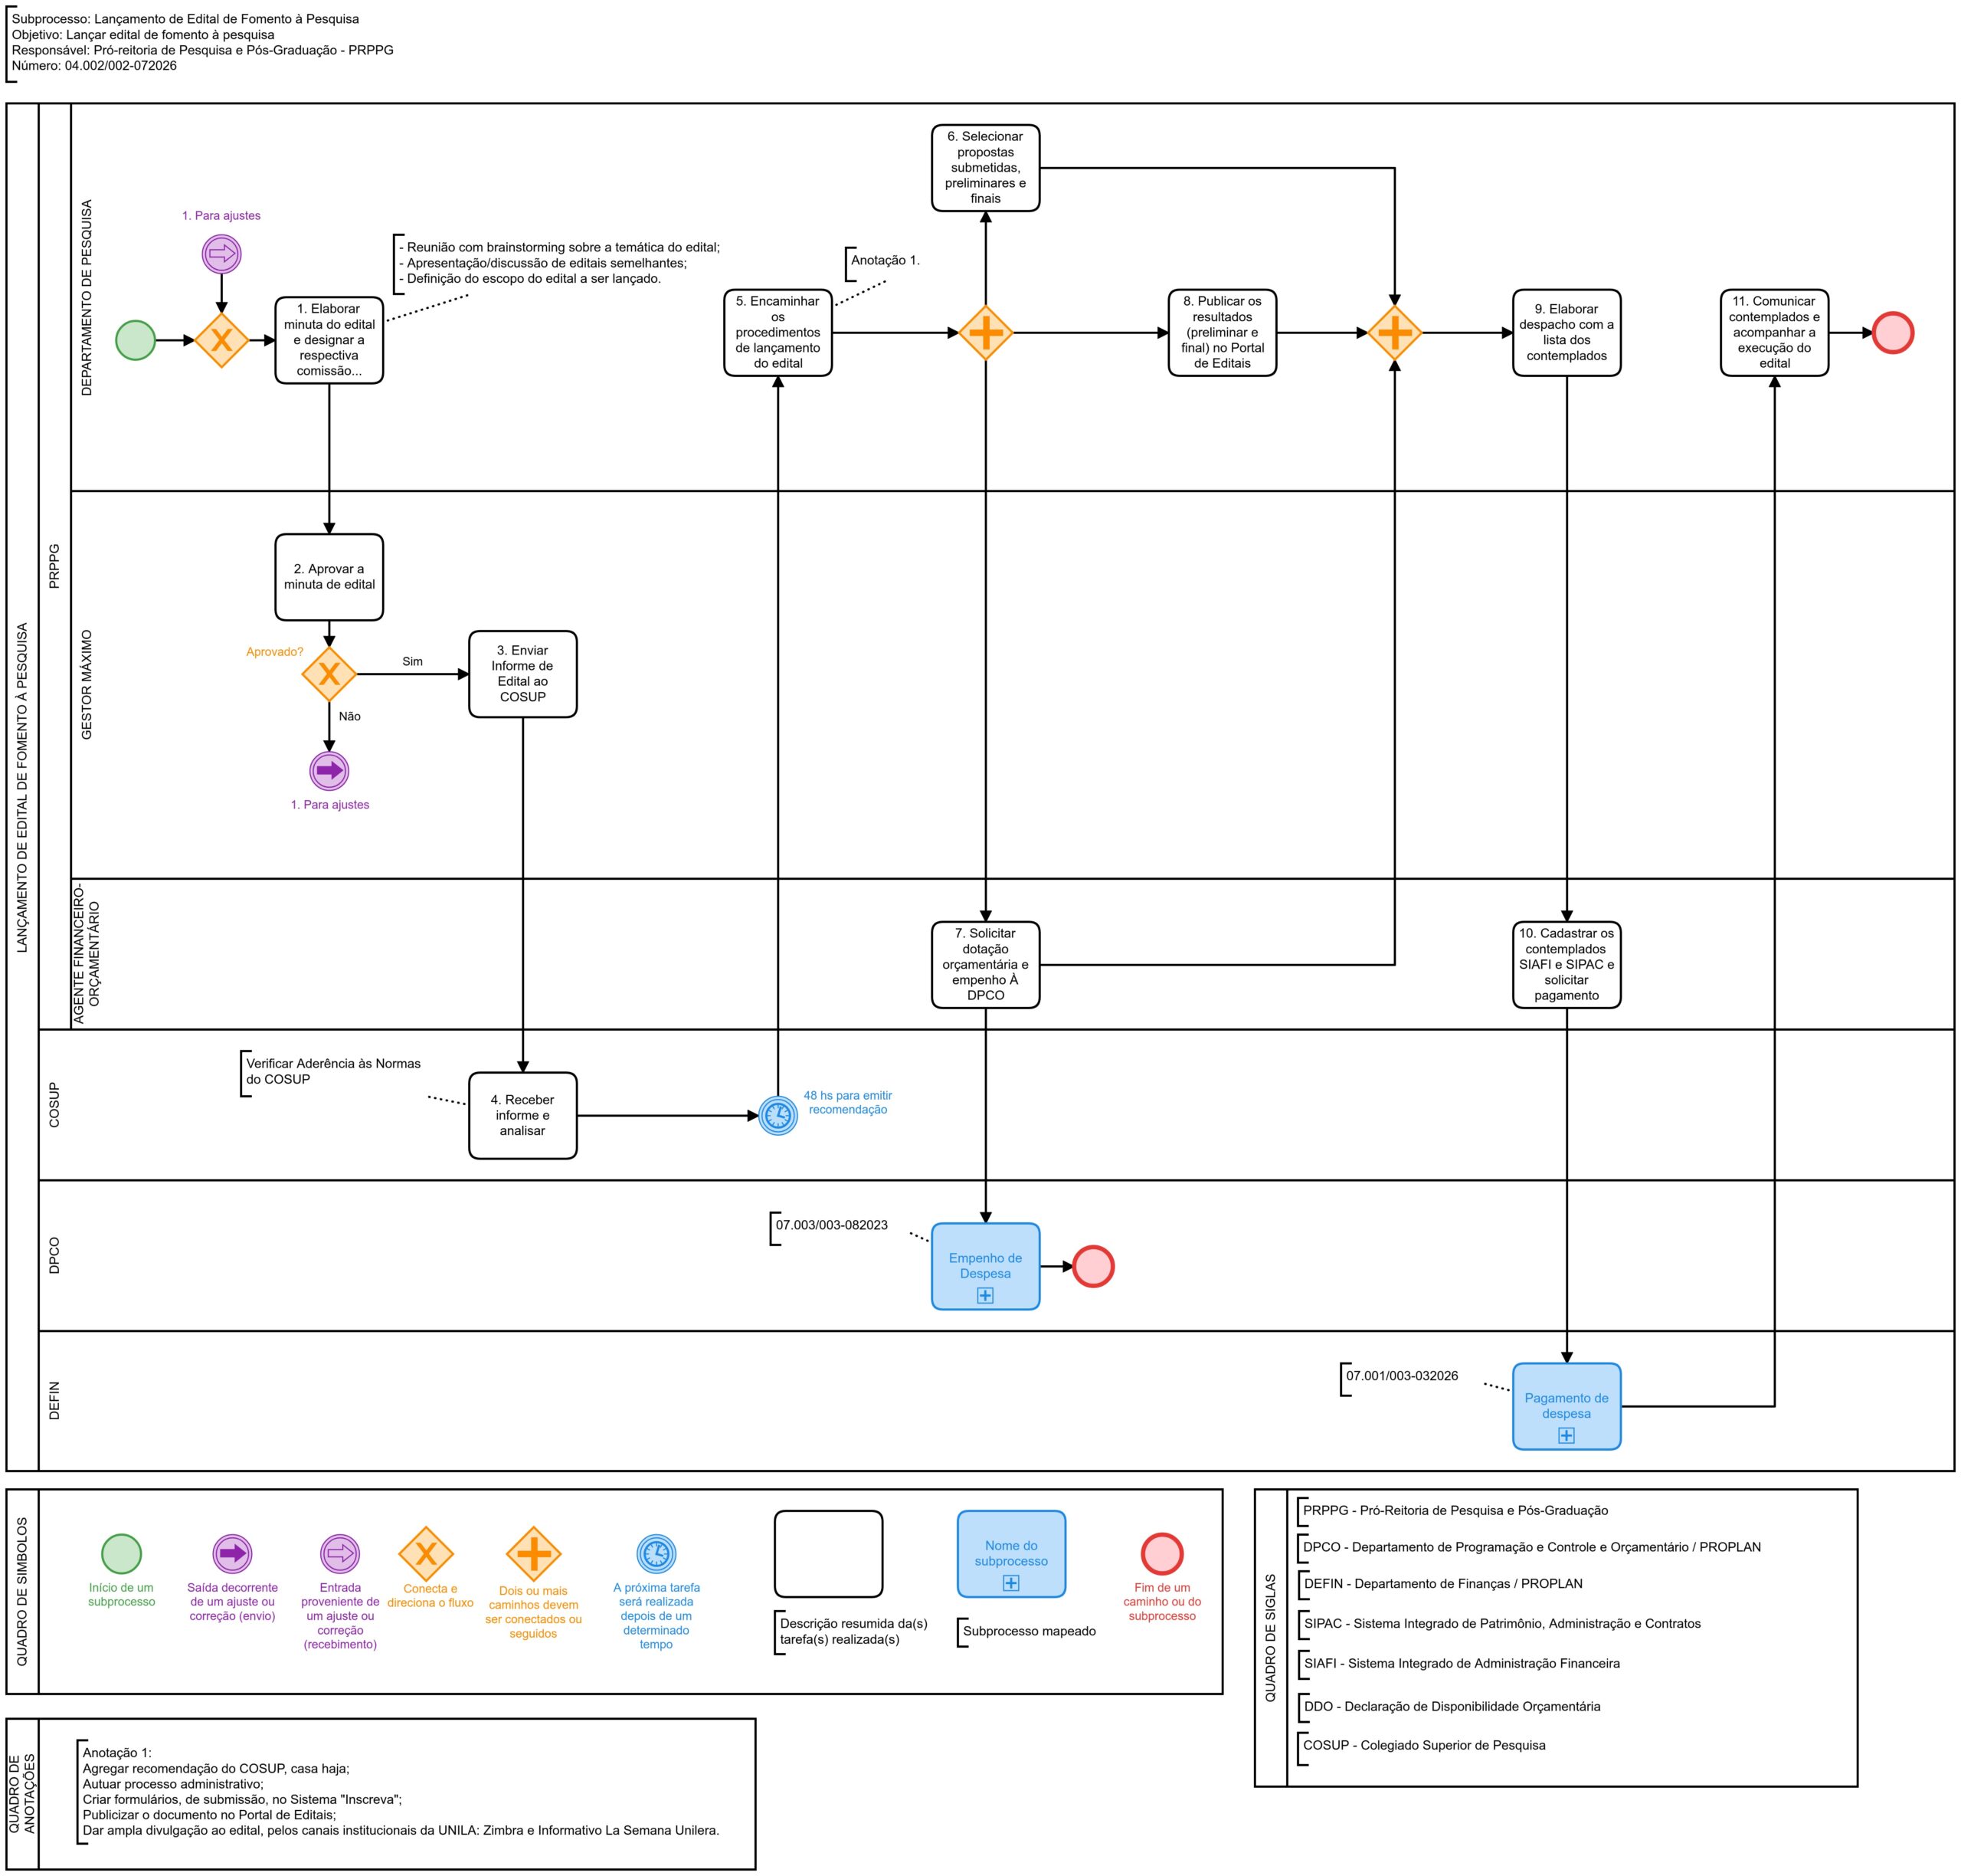Click the orange 'Aprovado?' label
Image resolution: width=1961 pixels, height=1876 pixels.
[x=275, y=652]
